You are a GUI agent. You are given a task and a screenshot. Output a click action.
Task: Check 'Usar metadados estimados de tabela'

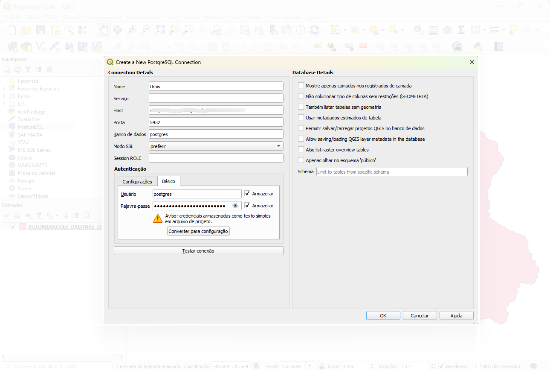(301, 118)
